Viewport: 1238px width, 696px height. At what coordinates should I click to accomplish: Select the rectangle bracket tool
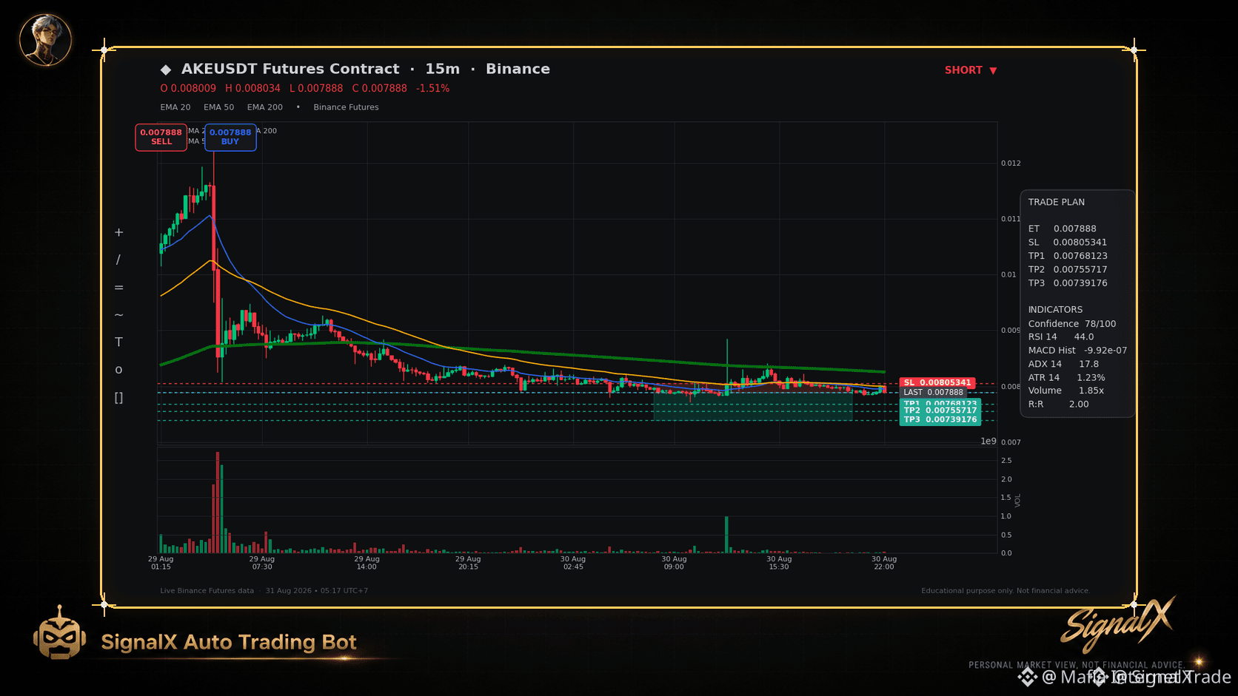click(x=118, y=397)
